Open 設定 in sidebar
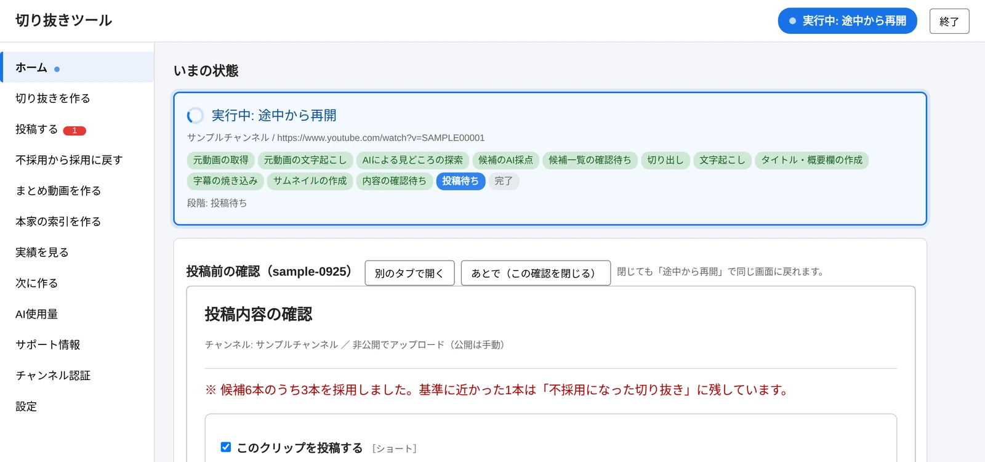The width and height of the screenshot is (985, 462). point(77,406)
